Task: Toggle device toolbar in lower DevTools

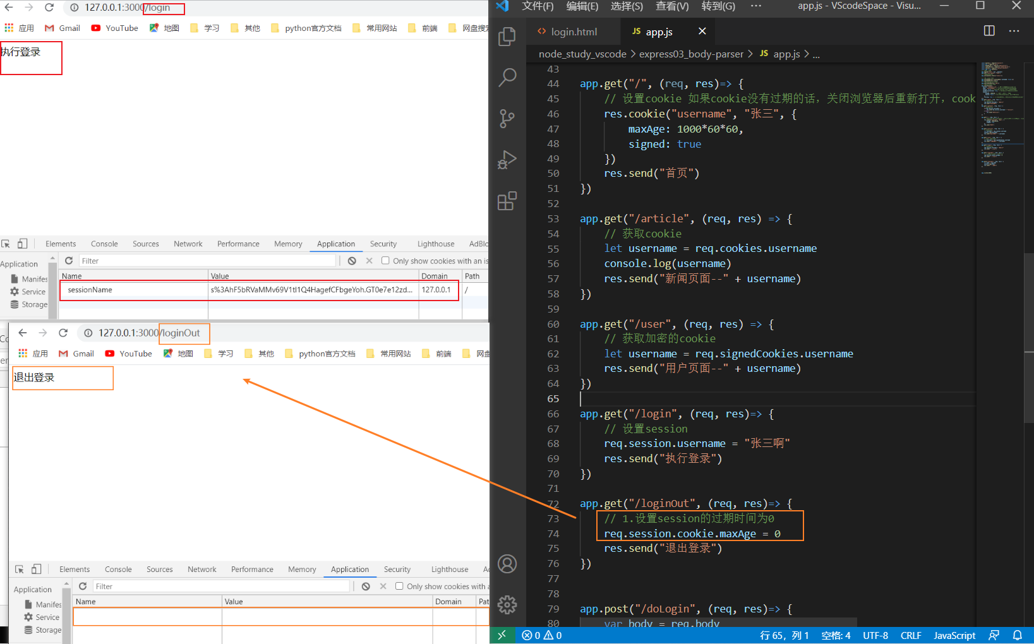Action: click(x=37, y=569)
